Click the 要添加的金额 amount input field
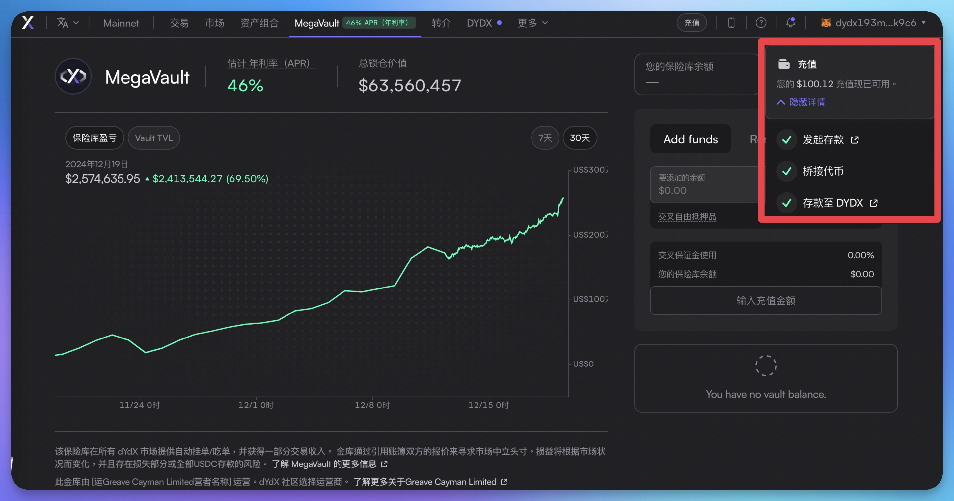 coord(707,185)
